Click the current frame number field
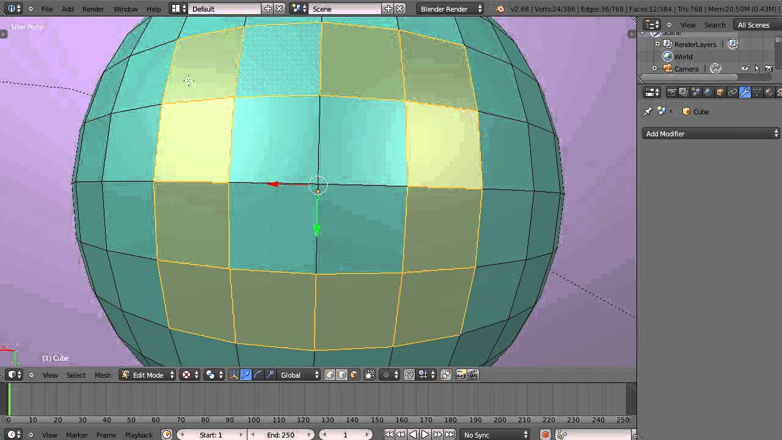782x440 pixels. click(345, 435)
